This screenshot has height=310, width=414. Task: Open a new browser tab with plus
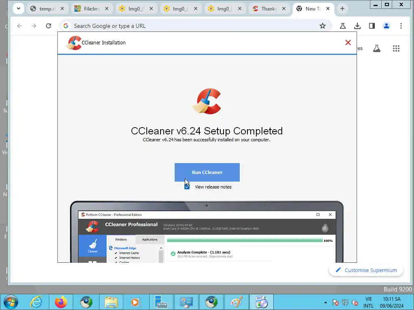(342, 9)
